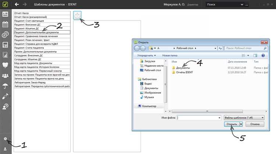Open the Упорядочить dropdown menu

click(146, 55)
